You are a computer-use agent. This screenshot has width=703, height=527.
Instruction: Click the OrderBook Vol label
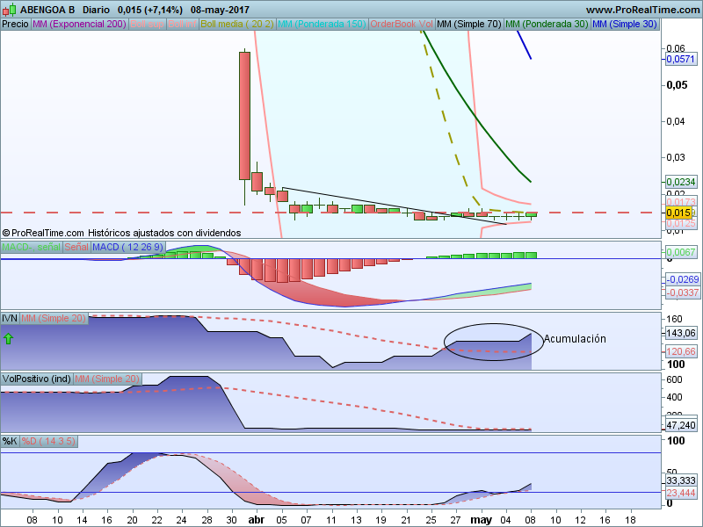tap(402, 24)
